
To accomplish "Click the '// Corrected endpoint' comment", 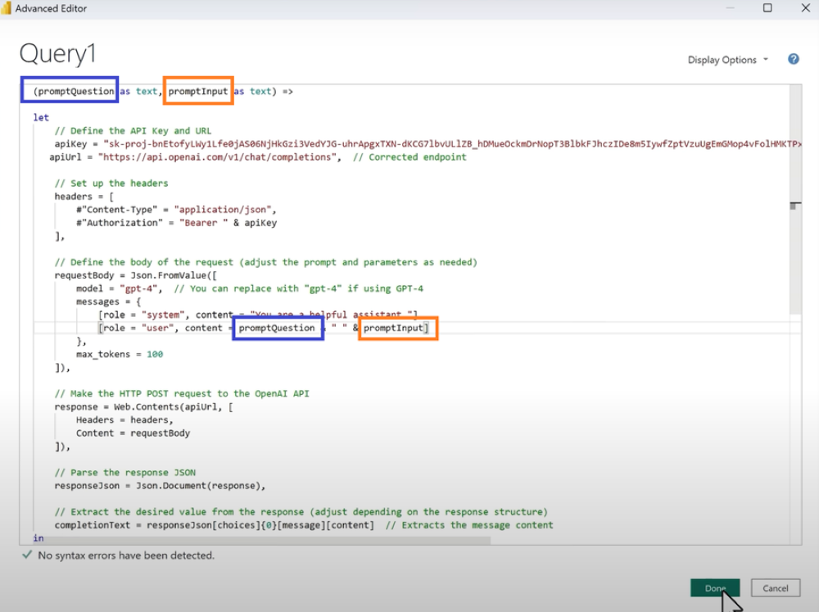I will coord(409,156).
